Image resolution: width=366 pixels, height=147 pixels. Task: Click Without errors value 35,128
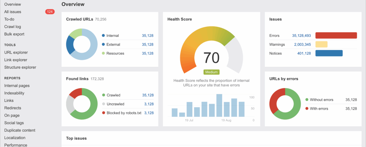[351, 100]
